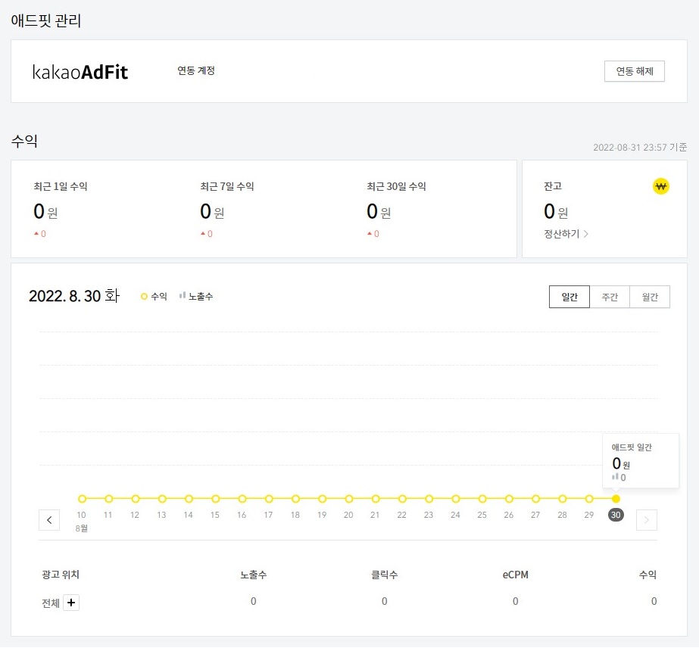Select day 21 point on the chart
The width and height of the screenshot is (699, 648).
(x=376, y=499)
